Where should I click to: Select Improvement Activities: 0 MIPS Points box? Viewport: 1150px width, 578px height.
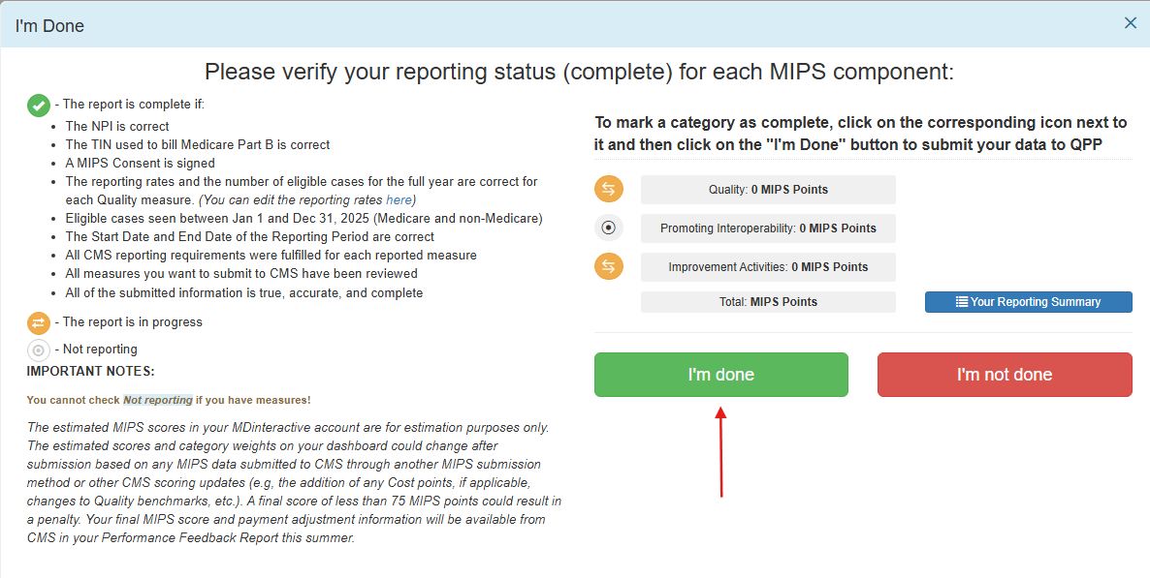pyautogui.click(x=768, y=266)
